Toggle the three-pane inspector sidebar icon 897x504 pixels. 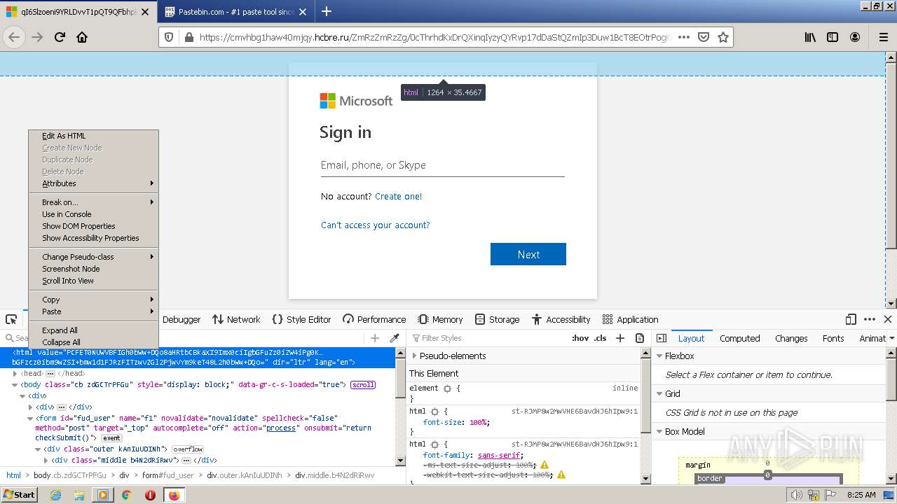tap(662, 338)
